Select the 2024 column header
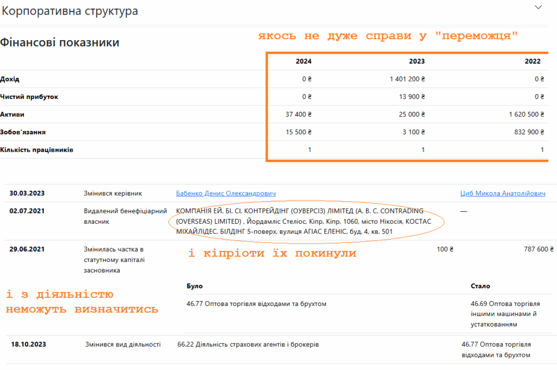This screenshot has height=370, width=557. tap(304, 61)
